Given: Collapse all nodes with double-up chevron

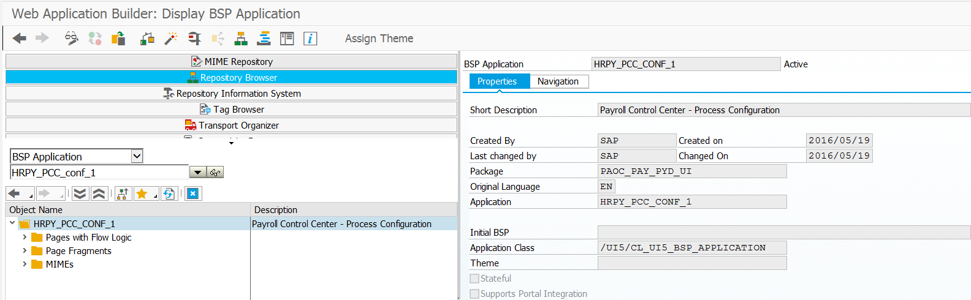Looking at the screenshot, I should pyautogui.click(x=99, y=193).
